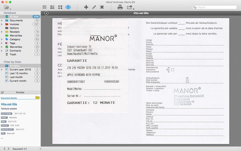Open the folder menu in toolbar
The width and height of the screenshot is (241, 151).
point(7,7)
